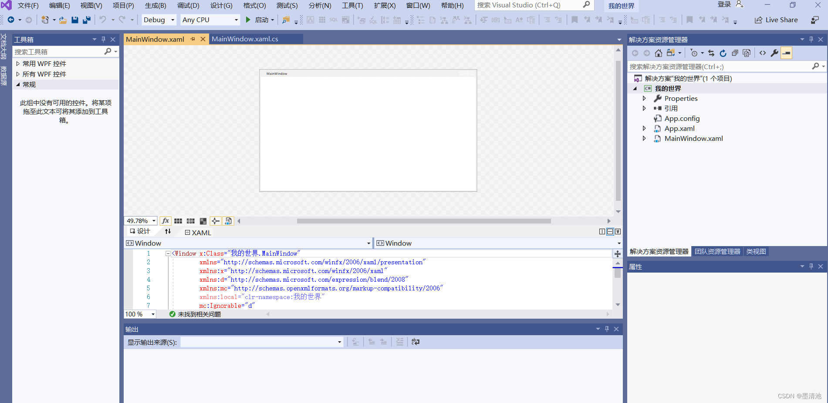Collapse the 常规 toolbox group
Screen dimensions: 828x403
[x=18, y=84]
